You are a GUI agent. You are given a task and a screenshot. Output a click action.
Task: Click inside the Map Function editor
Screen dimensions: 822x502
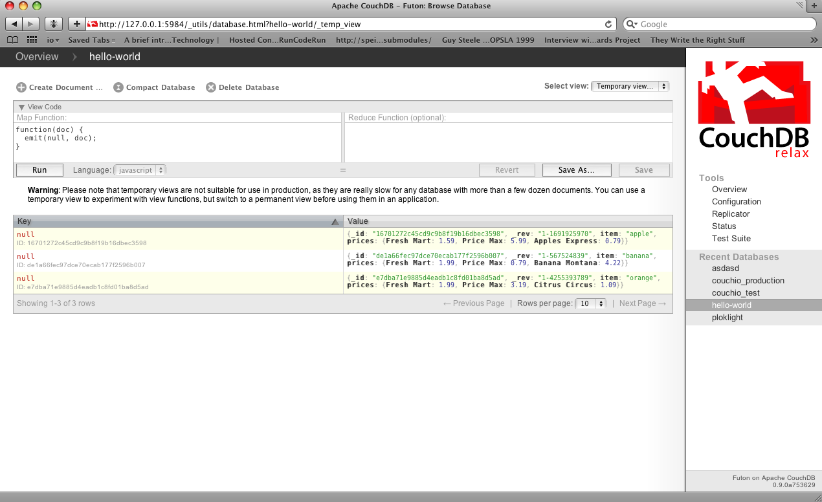click(177, 142)
